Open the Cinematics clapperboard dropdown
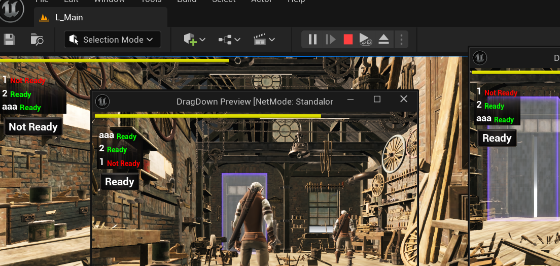This screenshot has width=560, height=266. (x=264, y=39)
